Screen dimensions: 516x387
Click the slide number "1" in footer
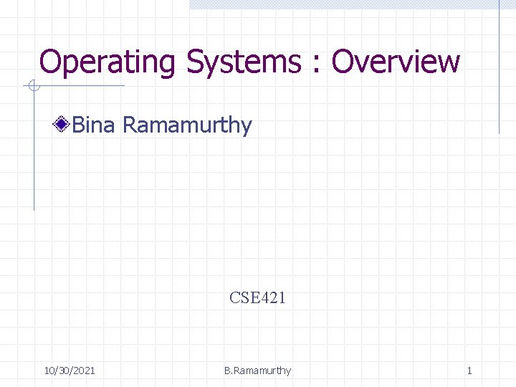pos(469,371)
